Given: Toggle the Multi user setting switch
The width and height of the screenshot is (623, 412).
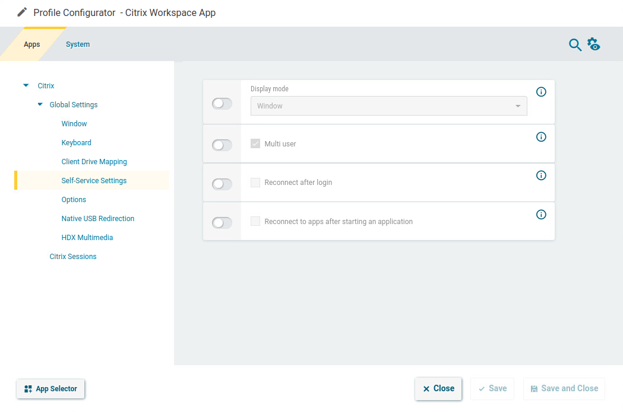Looking at the screenshot, I should [x=222, y=145].
